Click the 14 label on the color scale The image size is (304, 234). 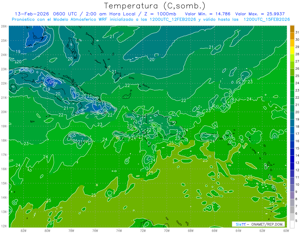coord(297,155)
